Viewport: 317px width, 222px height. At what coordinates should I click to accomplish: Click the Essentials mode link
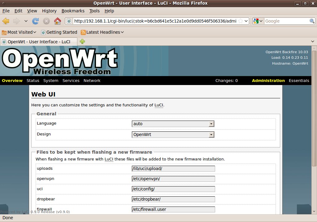pos(299,81)
